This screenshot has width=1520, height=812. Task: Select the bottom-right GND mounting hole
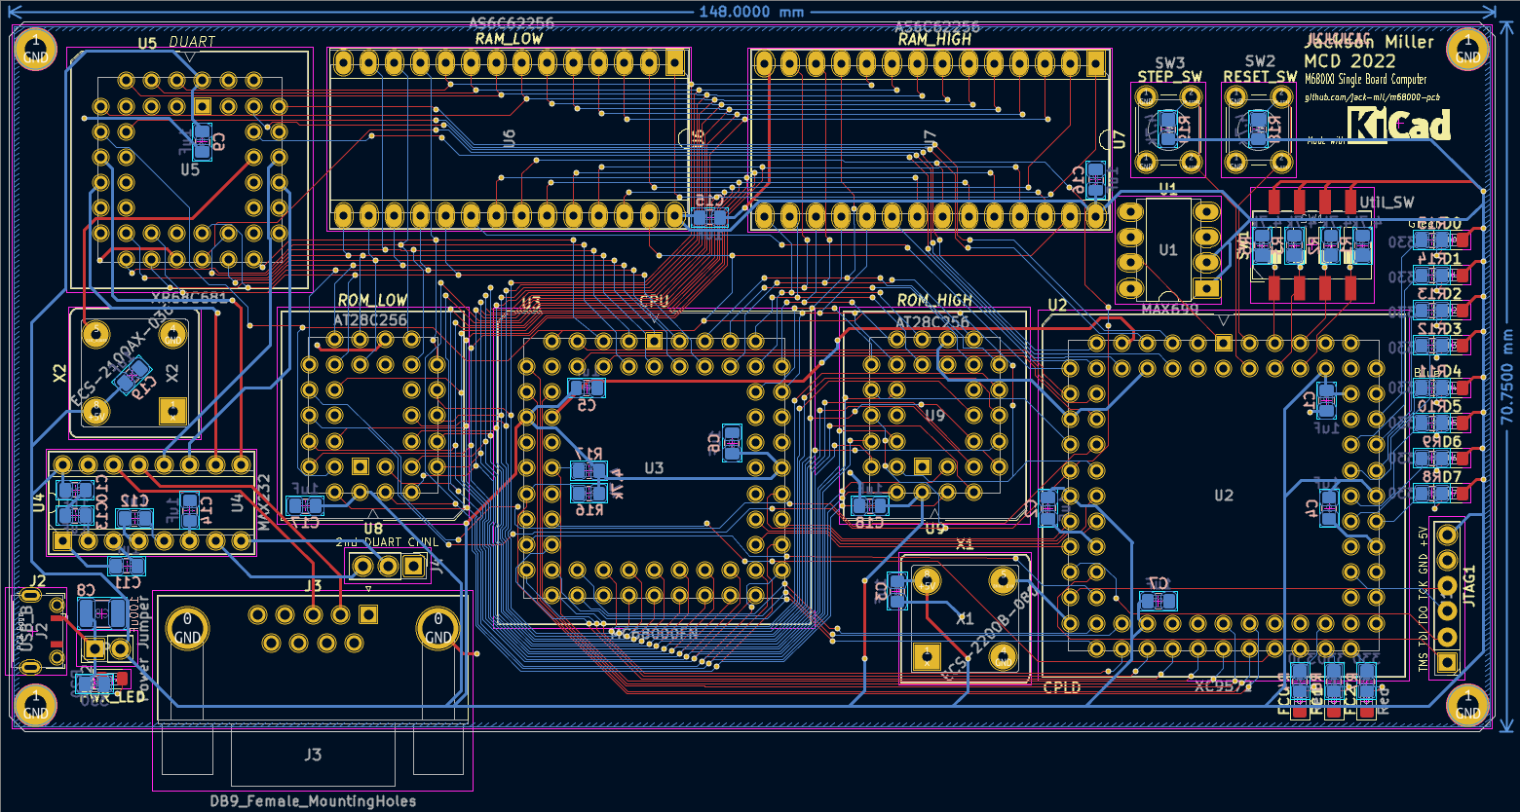(x=1467, y=705)
